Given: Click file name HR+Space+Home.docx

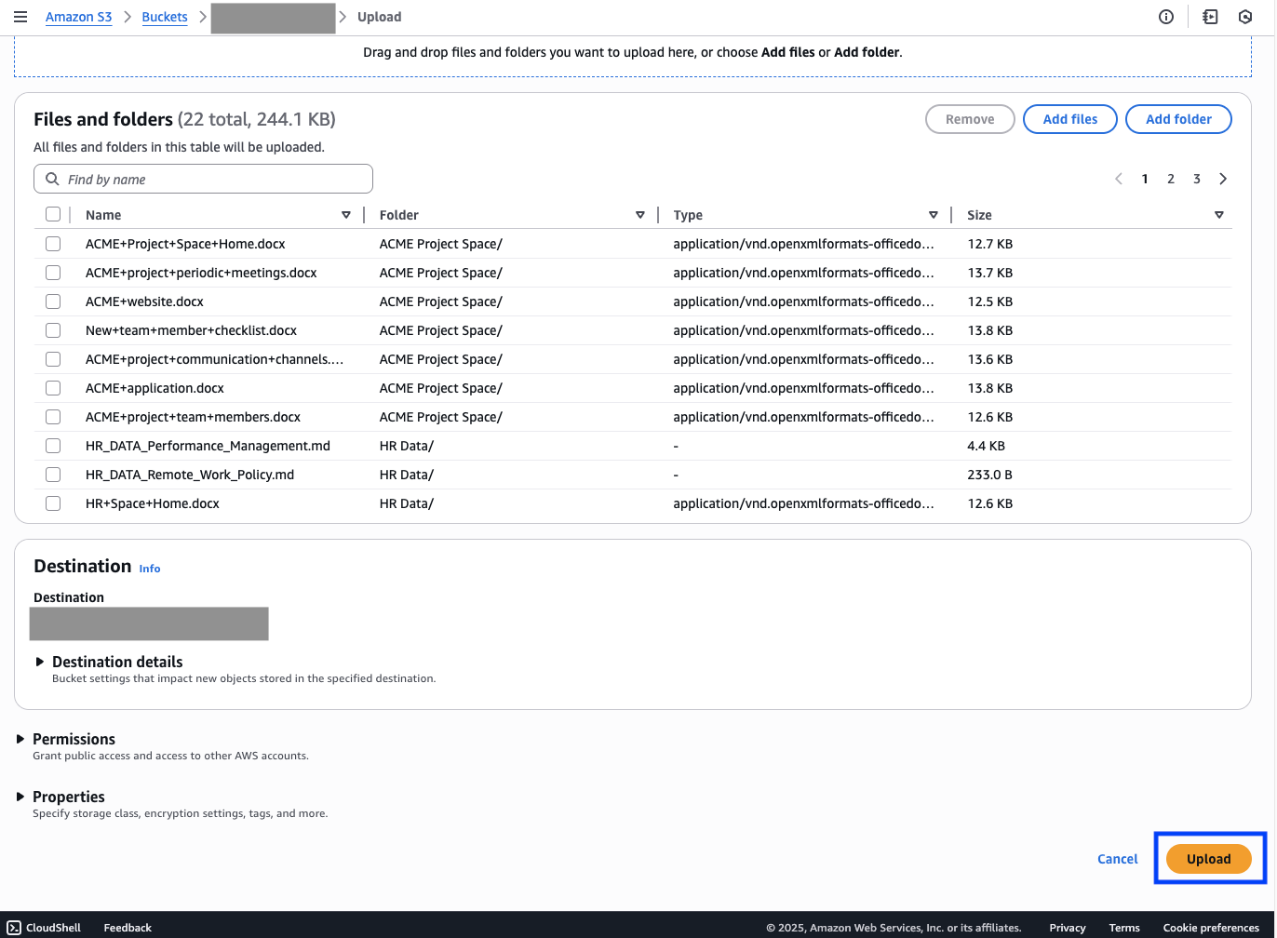Looking at the screenshot, I should click(153, 503).
